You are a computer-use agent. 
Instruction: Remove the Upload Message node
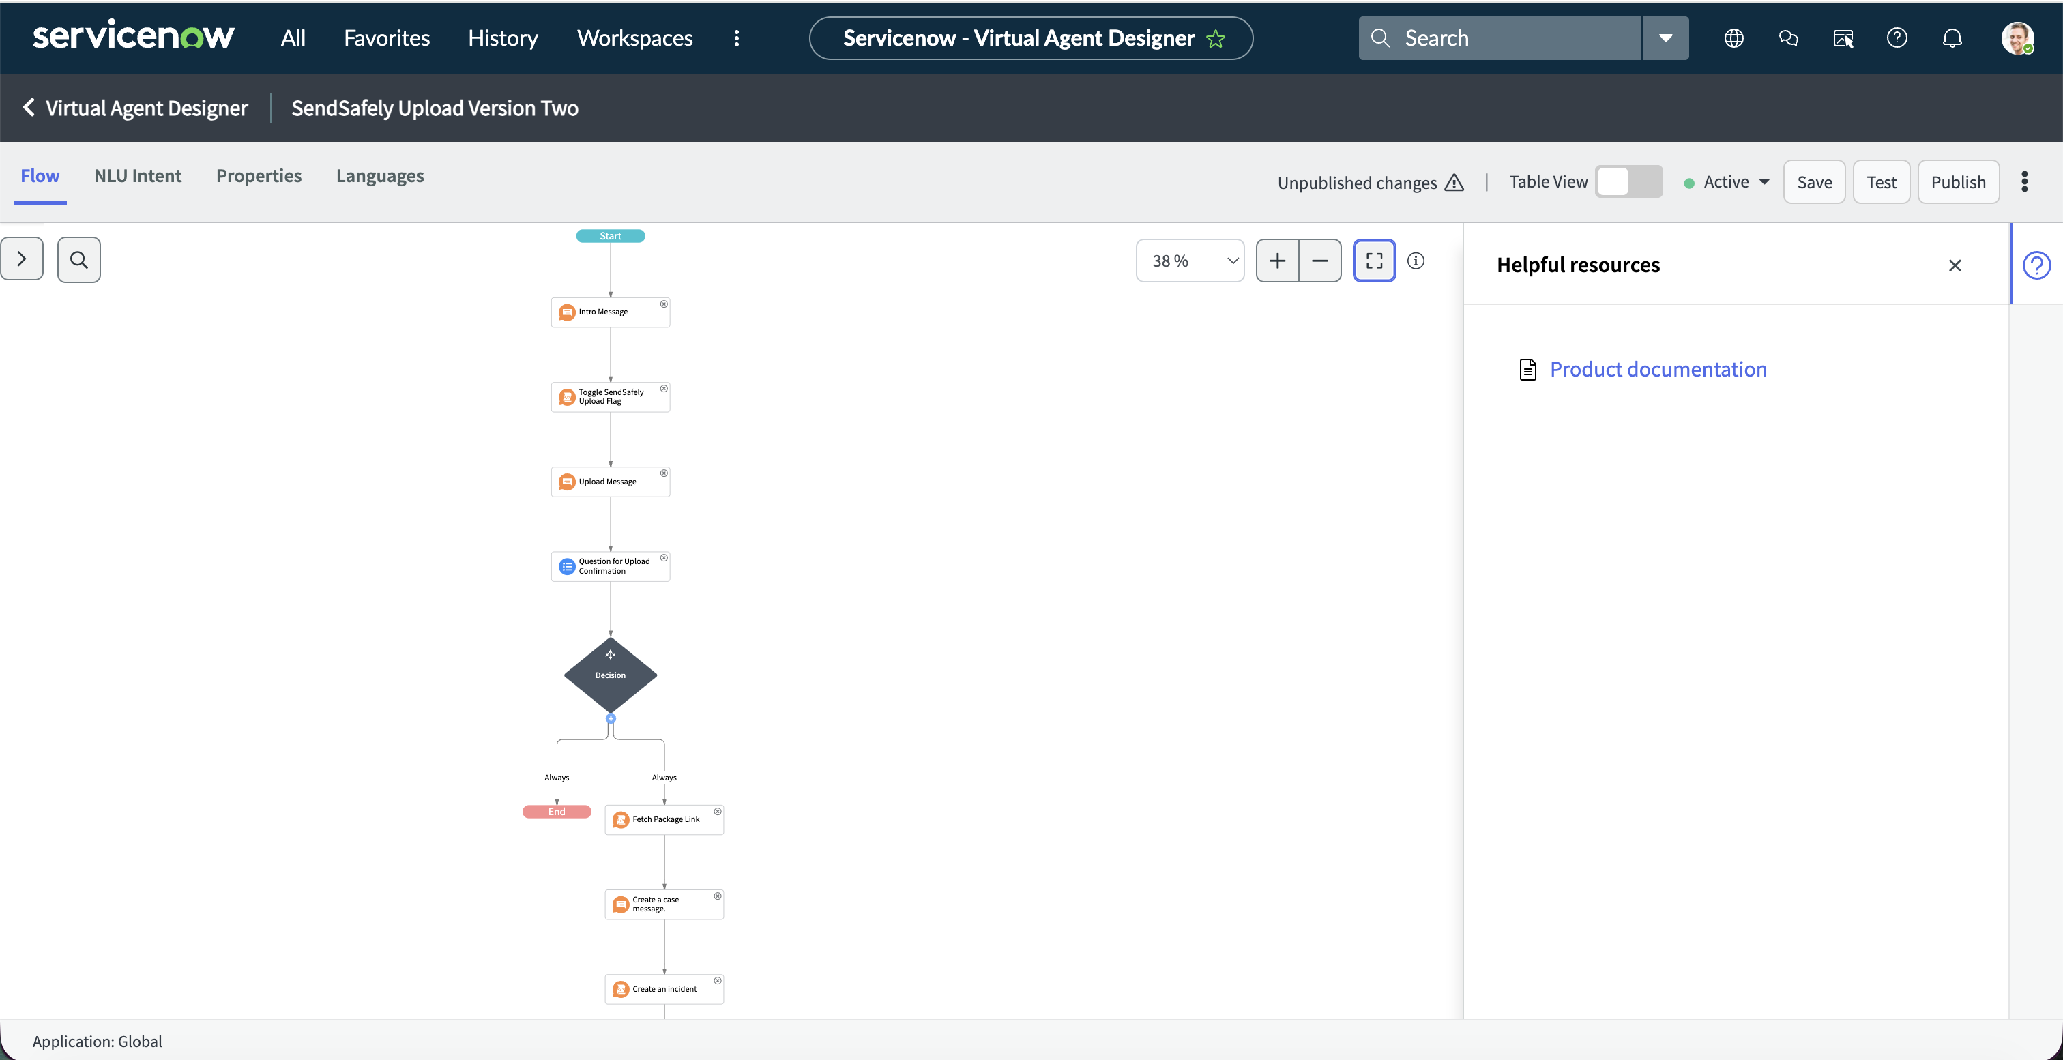(x=664, y=473)
